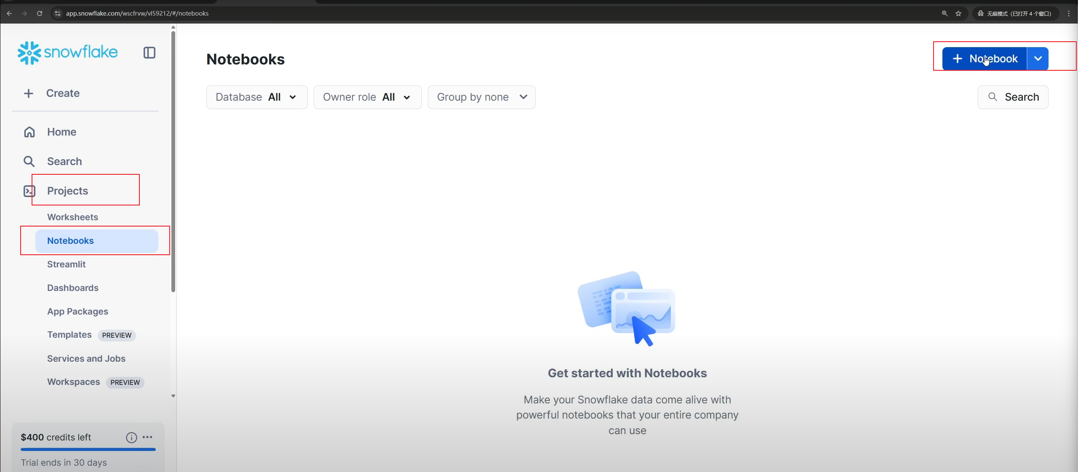Collapse the sidebar with the panel icon
The width and height of the screenshot is (1078, 472).
pyautogui.click(x=149, y=53)
